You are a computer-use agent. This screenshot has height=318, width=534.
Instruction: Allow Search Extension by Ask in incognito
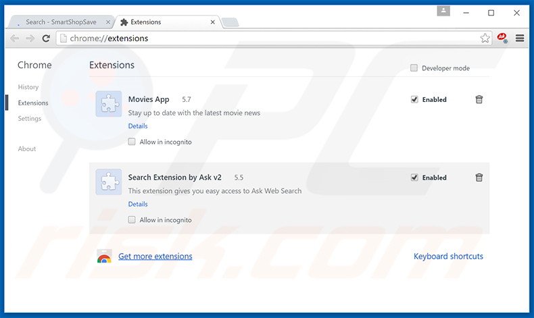(132, 220)
